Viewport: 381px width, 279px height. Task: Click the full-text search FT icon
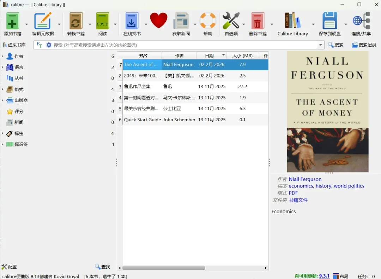[x=40, y=45]
